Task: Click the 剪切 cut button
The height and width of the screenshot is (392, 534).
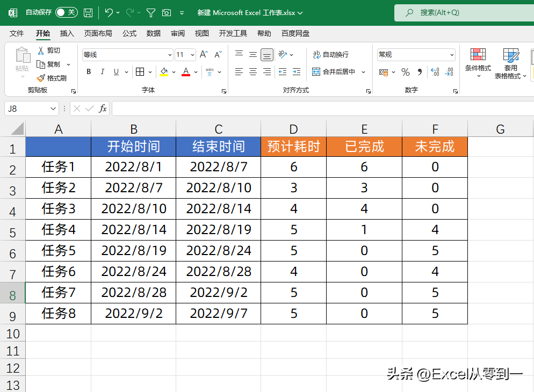Action: [x=49, y=50]
